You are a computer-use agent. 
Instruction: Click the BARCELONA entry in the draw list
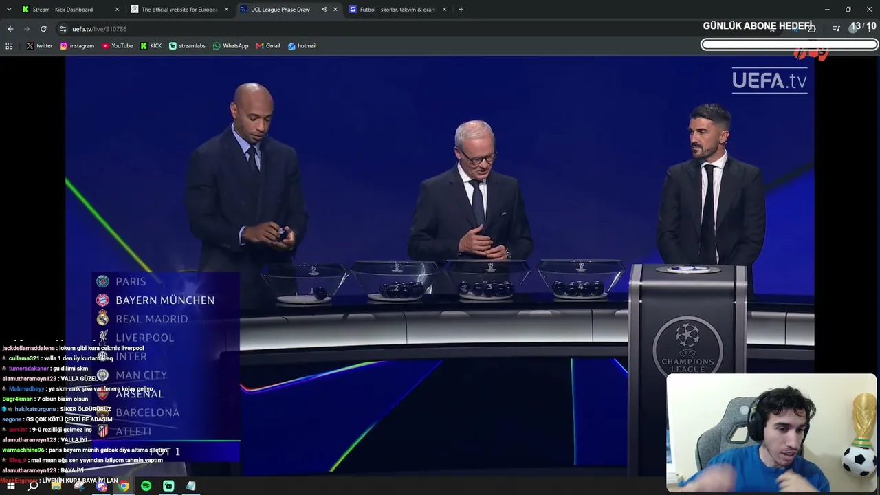(x=147, y=412)
